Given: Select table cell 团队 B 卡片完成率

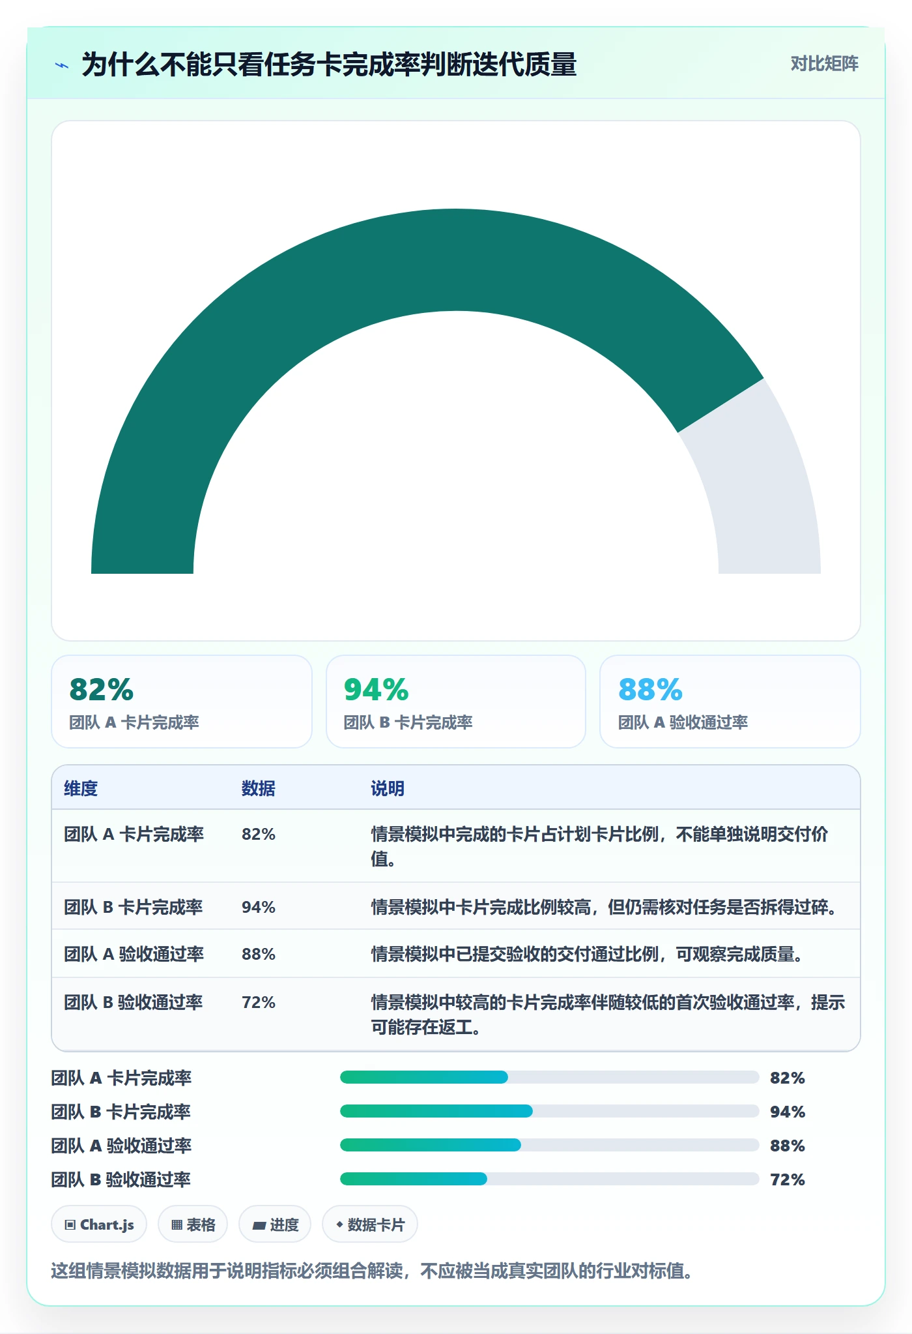Looking at the screenshot, I should tap(134, 907).
